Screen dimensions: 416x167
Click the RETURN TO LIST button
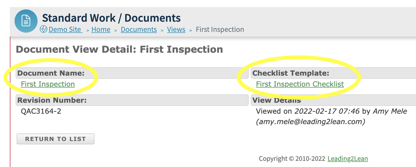tap(55, 139)
